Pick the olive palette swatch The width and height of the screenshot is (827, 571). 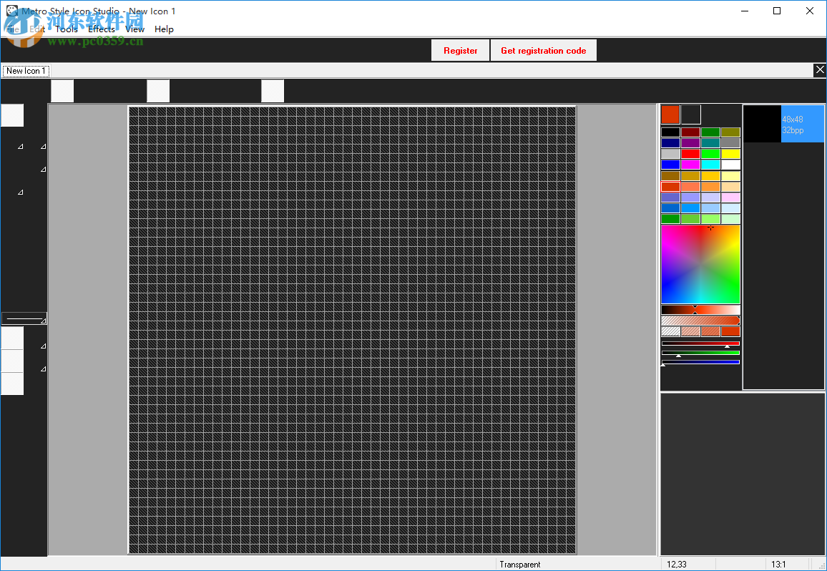click(730, 132)
